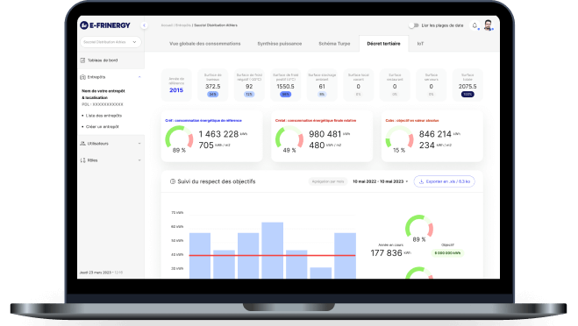The width and height of the screenshot is (578, 326).
Task: Click the Agrégation par mois button
Action: pyautogui.click(x=328, y=181)
